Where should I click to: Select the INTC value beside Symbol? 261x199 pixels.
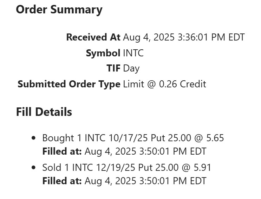133,53
